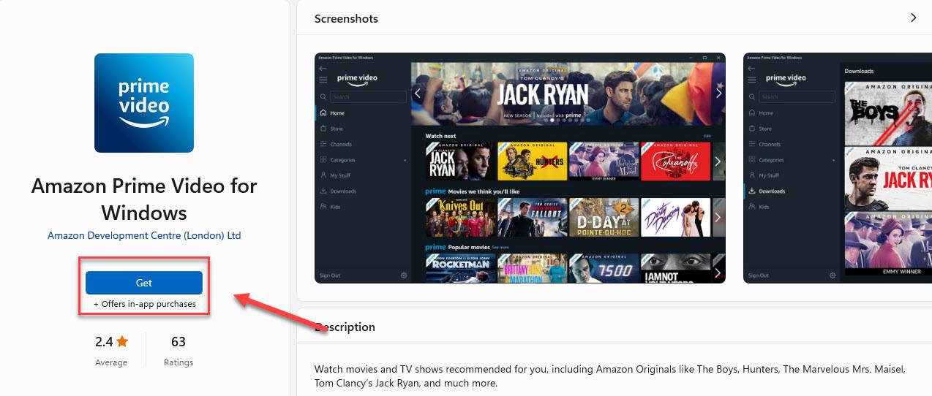
Task: Click the orange star beside the 2.4 rating
Action: (122, 341)
